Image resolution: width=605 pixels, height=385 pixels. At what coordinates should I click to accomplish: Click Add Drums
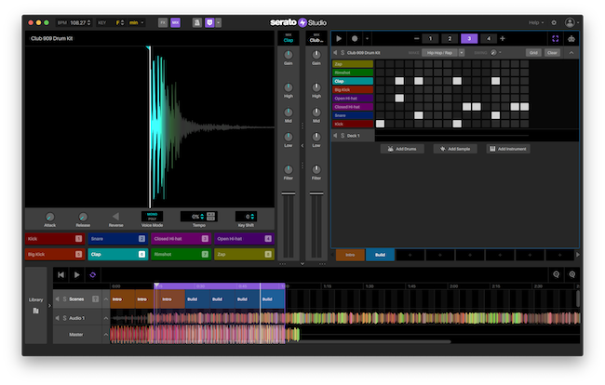[x=402, y=149]
